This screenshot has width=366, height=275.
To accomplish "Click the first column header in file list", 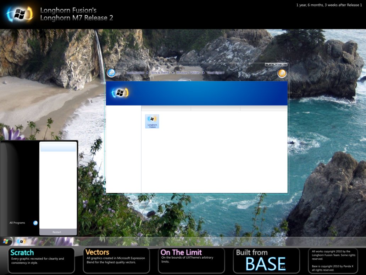I will click(166, 108).
